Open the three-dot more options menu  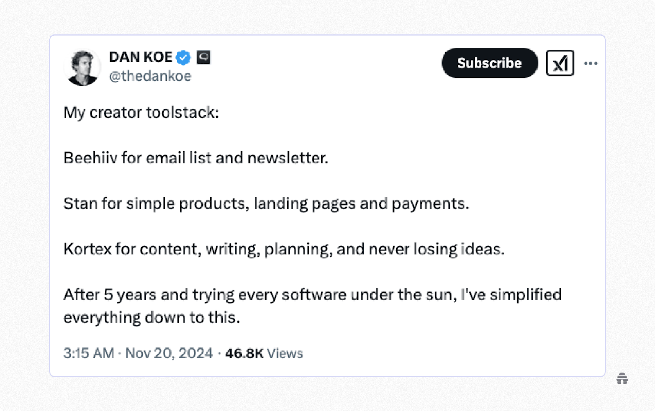click(591, 63)
